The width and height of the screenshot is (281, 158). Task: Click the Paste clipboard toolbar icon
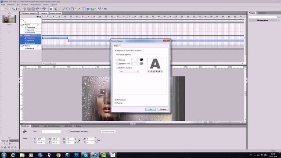pos(33,9)
